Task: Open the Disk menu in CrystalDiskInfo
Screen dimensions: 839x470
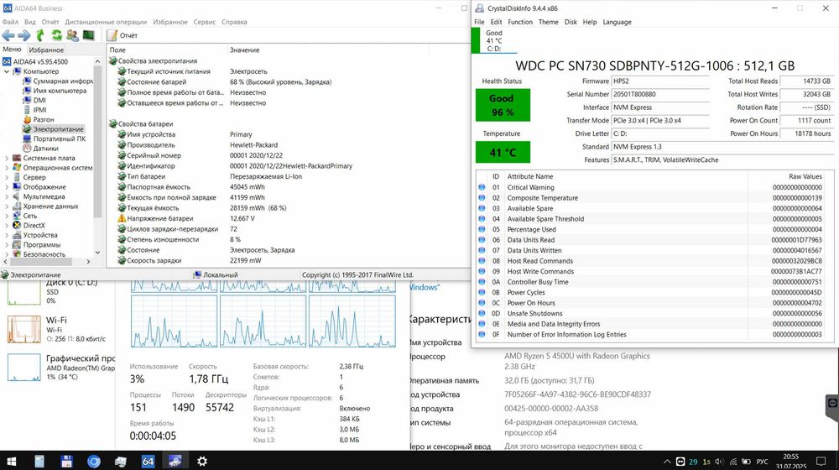Action: coord(571,22)
